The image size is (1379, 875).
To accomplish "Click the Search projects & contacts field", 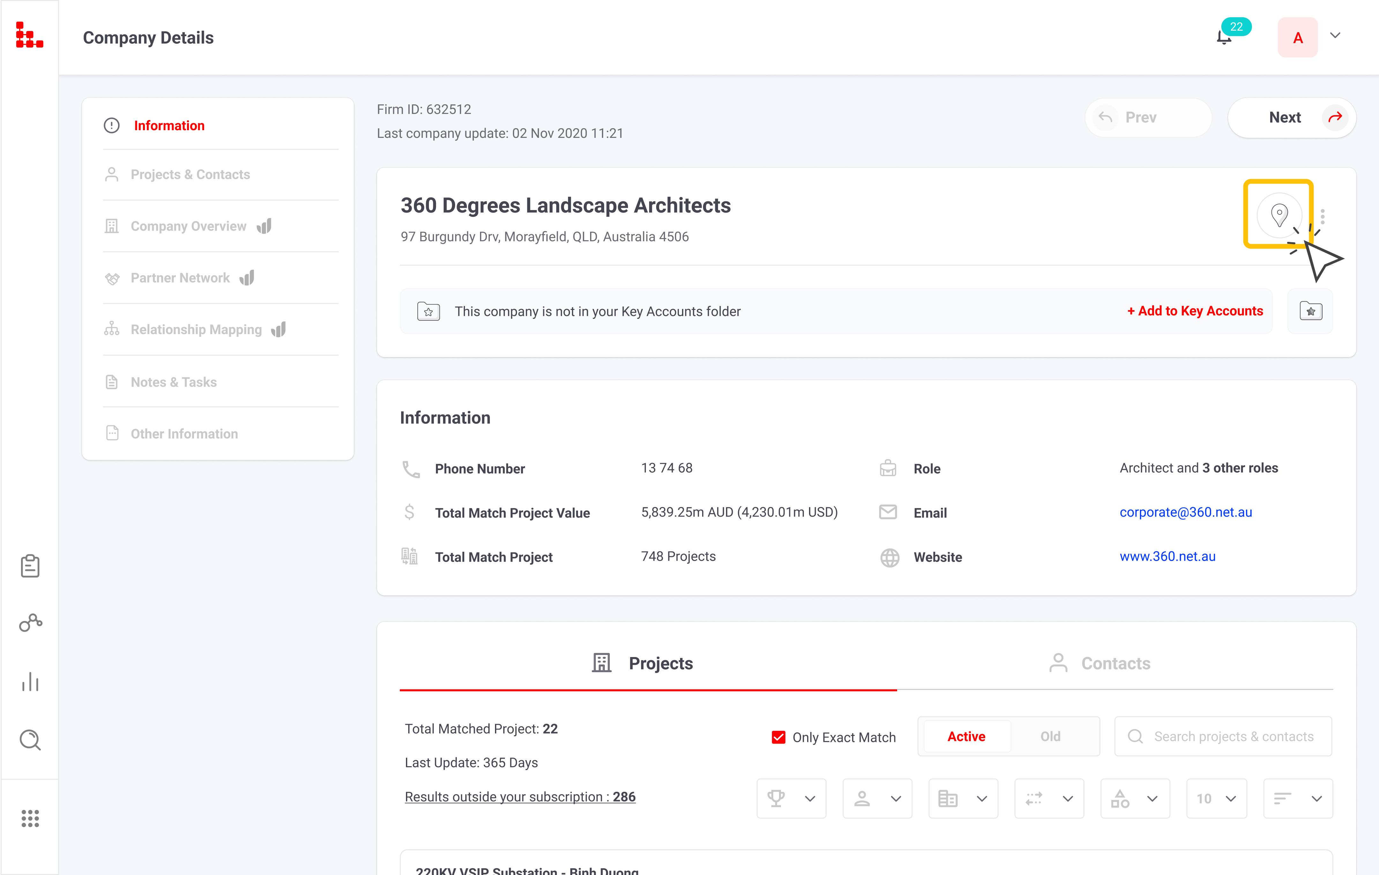I will coord(1233,737).
